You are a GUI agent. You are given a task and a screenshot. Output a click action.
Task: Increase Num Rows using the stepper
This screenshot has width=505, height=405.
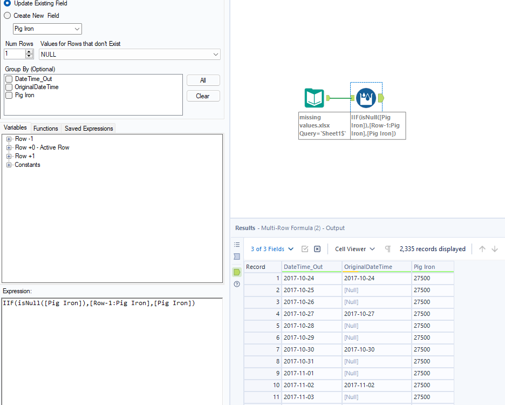point(28,51)
